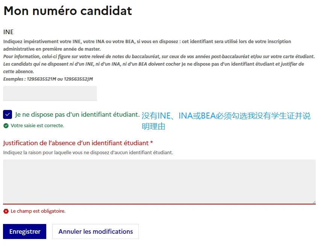Click the red error cross icon
Viewport: 318px width, 248px height.
pyautogui.click(x=6, y=211)
